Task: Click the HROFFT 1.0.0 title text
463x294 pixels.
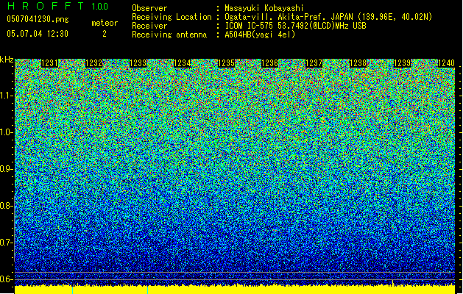Action: click(57, 6)
